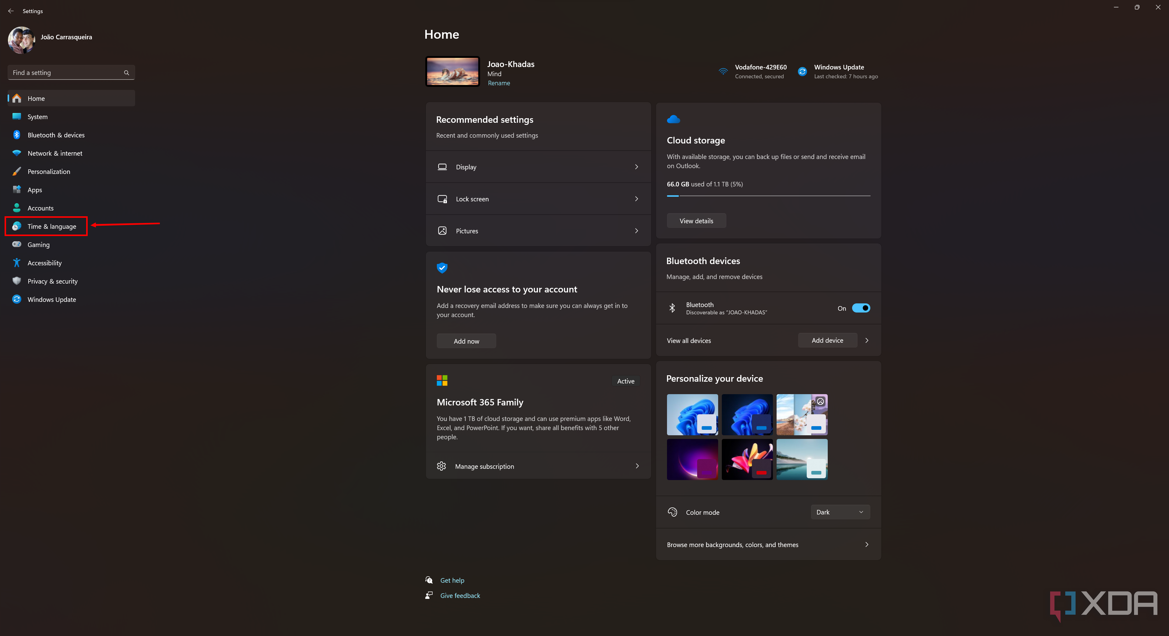Click the Privacy & security shield icon
Image resolution: width=1169 pixels, height=636 pixels.
(17, 281)
